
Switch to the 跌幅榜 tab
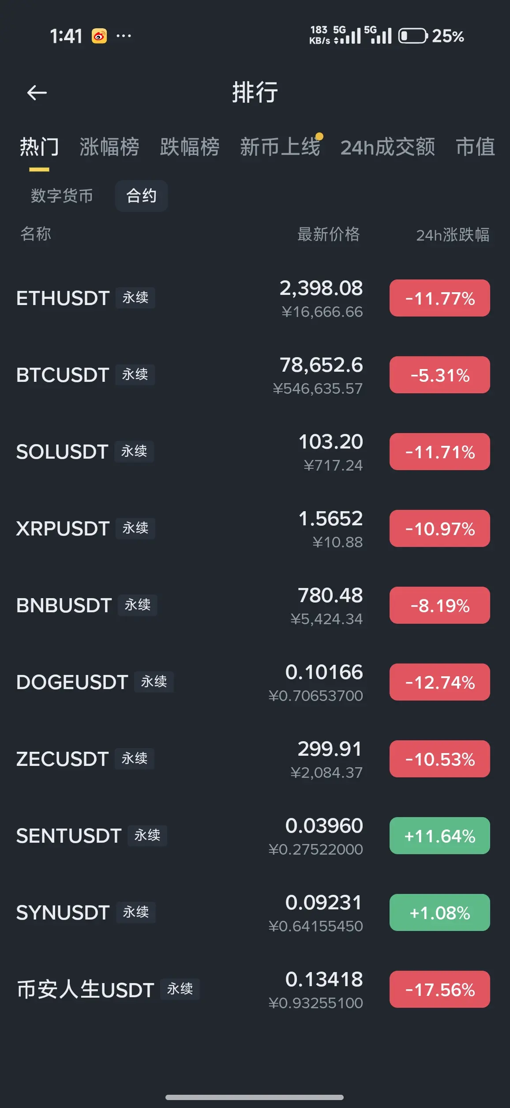(190, 147)
